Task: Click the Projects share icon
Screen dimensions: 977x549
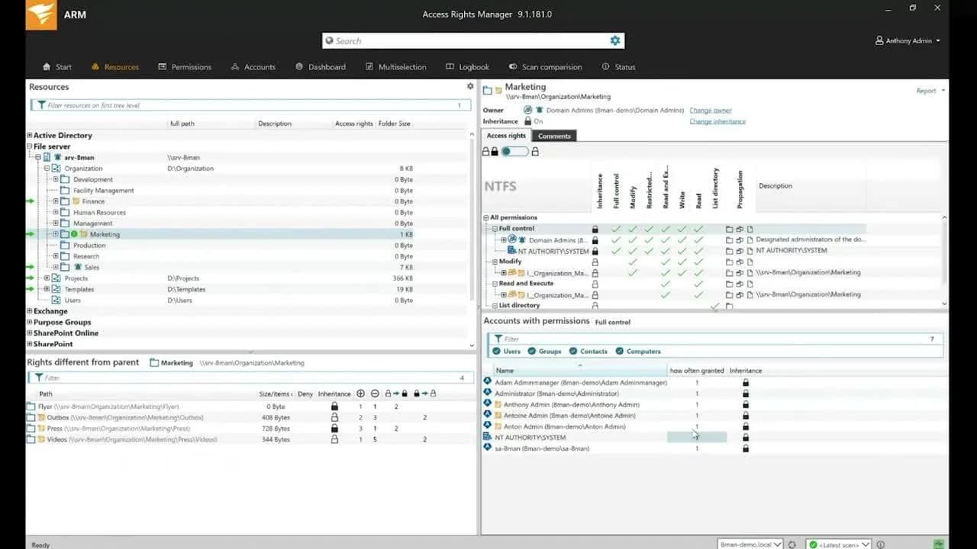Action: [56, 278]
